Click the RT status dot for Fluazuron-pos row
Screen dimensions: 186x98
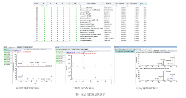click(x=51, y=38)
